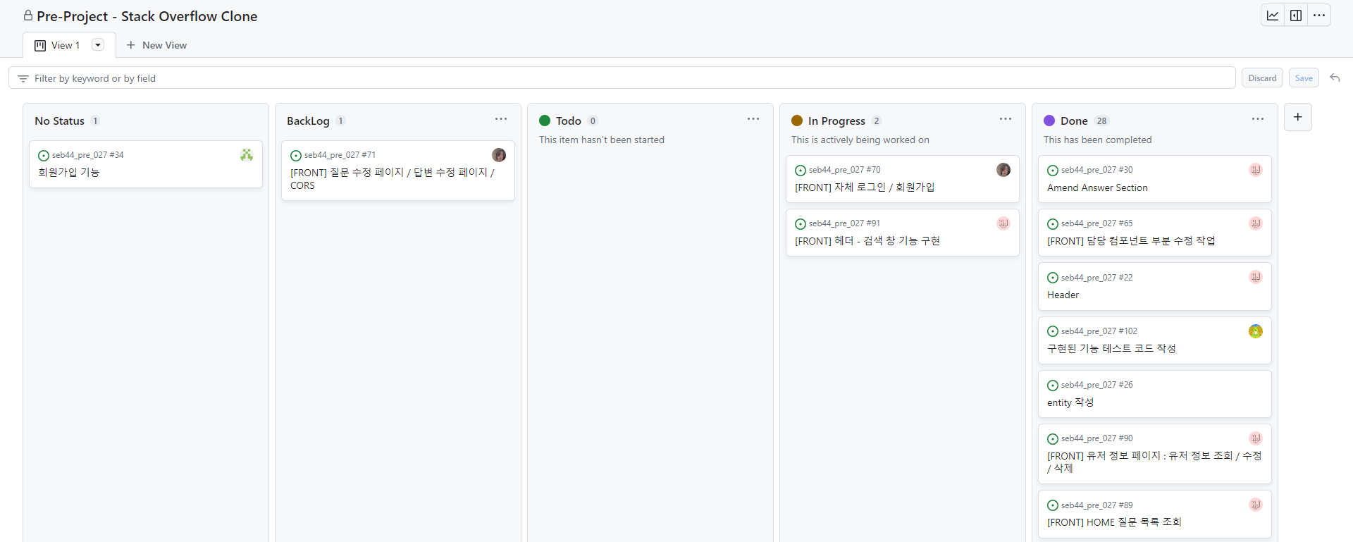Click the project title Pre-Project - Stack Overflow Clone
This screenshot has height=542, width=1353.
[147, 16]
